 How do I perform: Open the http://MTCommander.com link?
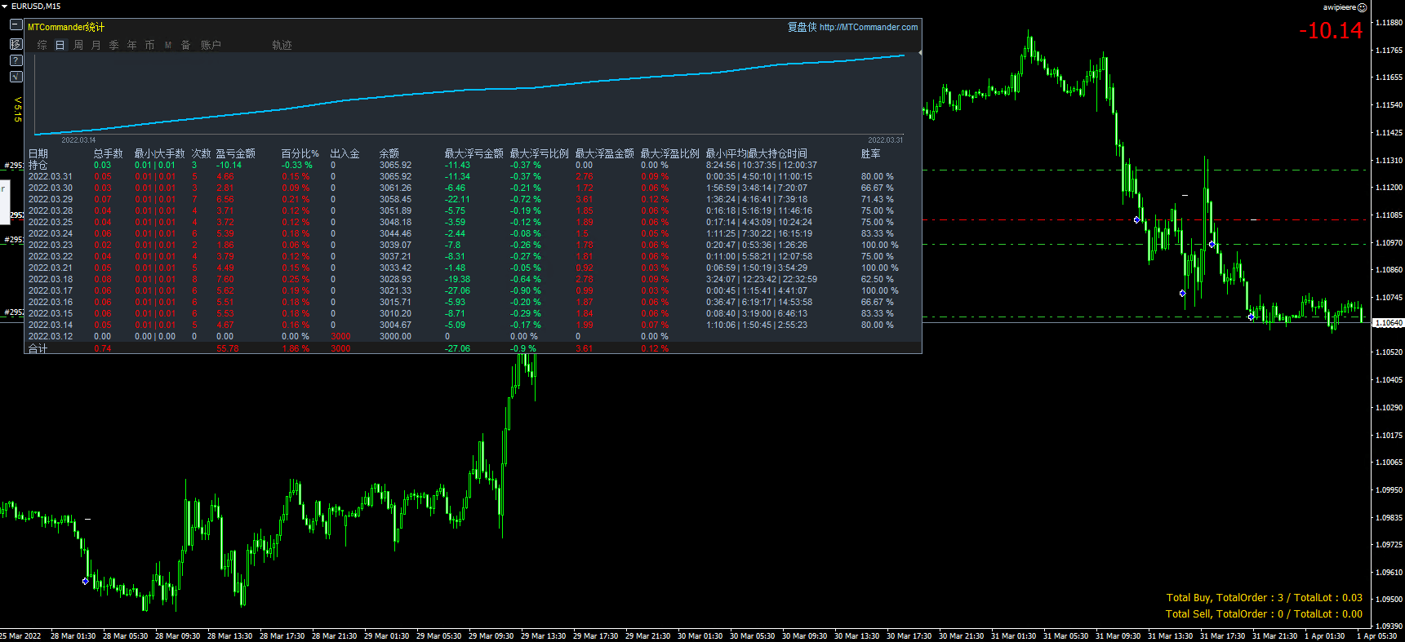click(869, 27)
